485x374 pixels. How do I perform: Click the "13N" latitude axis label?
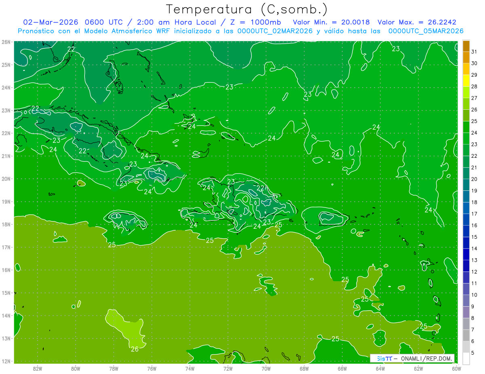6,338
